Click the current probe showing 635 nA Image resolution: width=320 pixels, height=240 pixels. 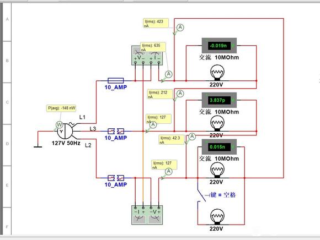(x=169, y=74)
